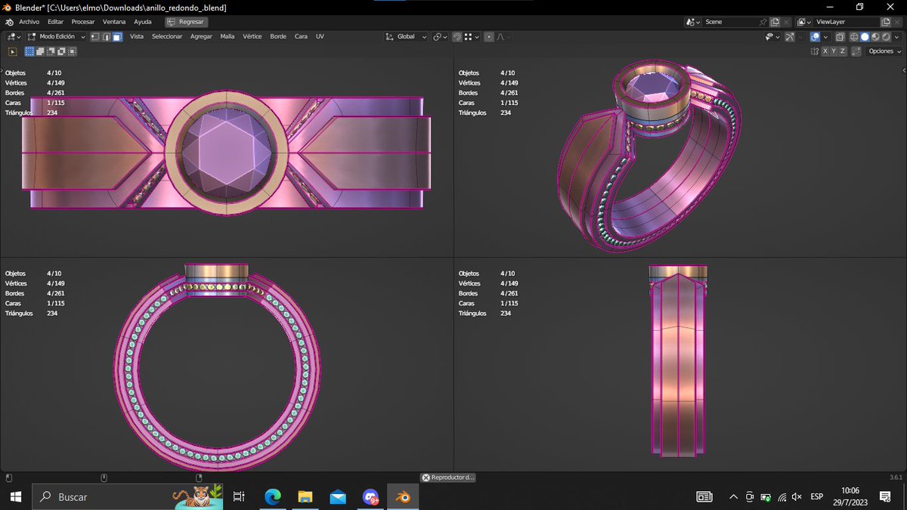The width and height of the screenshot is (907, 510).
Task: Toggle X axis mirror
Action: 825,51
